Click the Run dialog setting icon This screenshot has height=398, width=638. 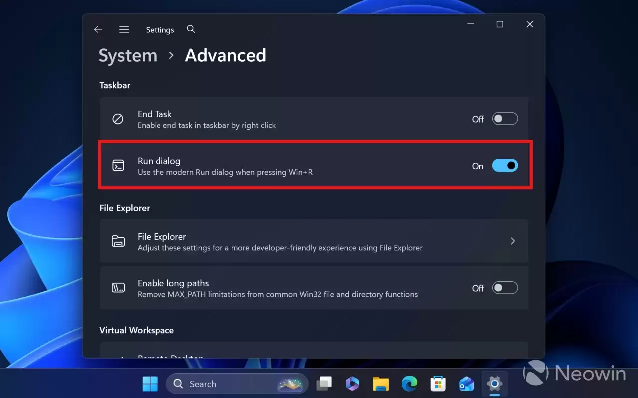tap(118, 166)
